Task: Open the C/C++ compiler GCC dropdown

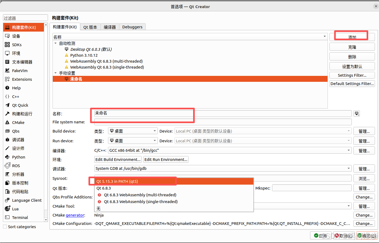Action: point(230,150)
